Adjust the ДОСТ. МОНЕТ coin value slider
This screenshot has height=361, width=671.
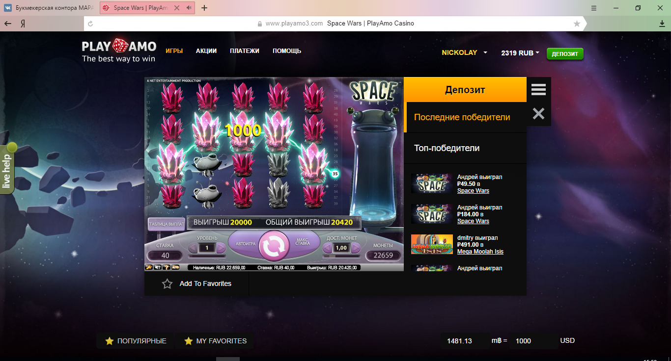[x=341, y=256]
